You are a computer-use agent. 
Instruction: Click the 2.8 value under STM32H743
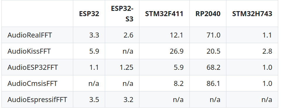267,51
